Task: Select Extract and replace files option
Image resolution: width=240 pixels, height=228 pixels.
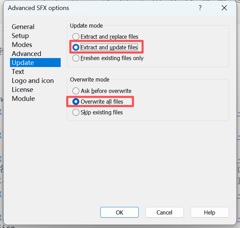Action: click(x=76, y=37)
